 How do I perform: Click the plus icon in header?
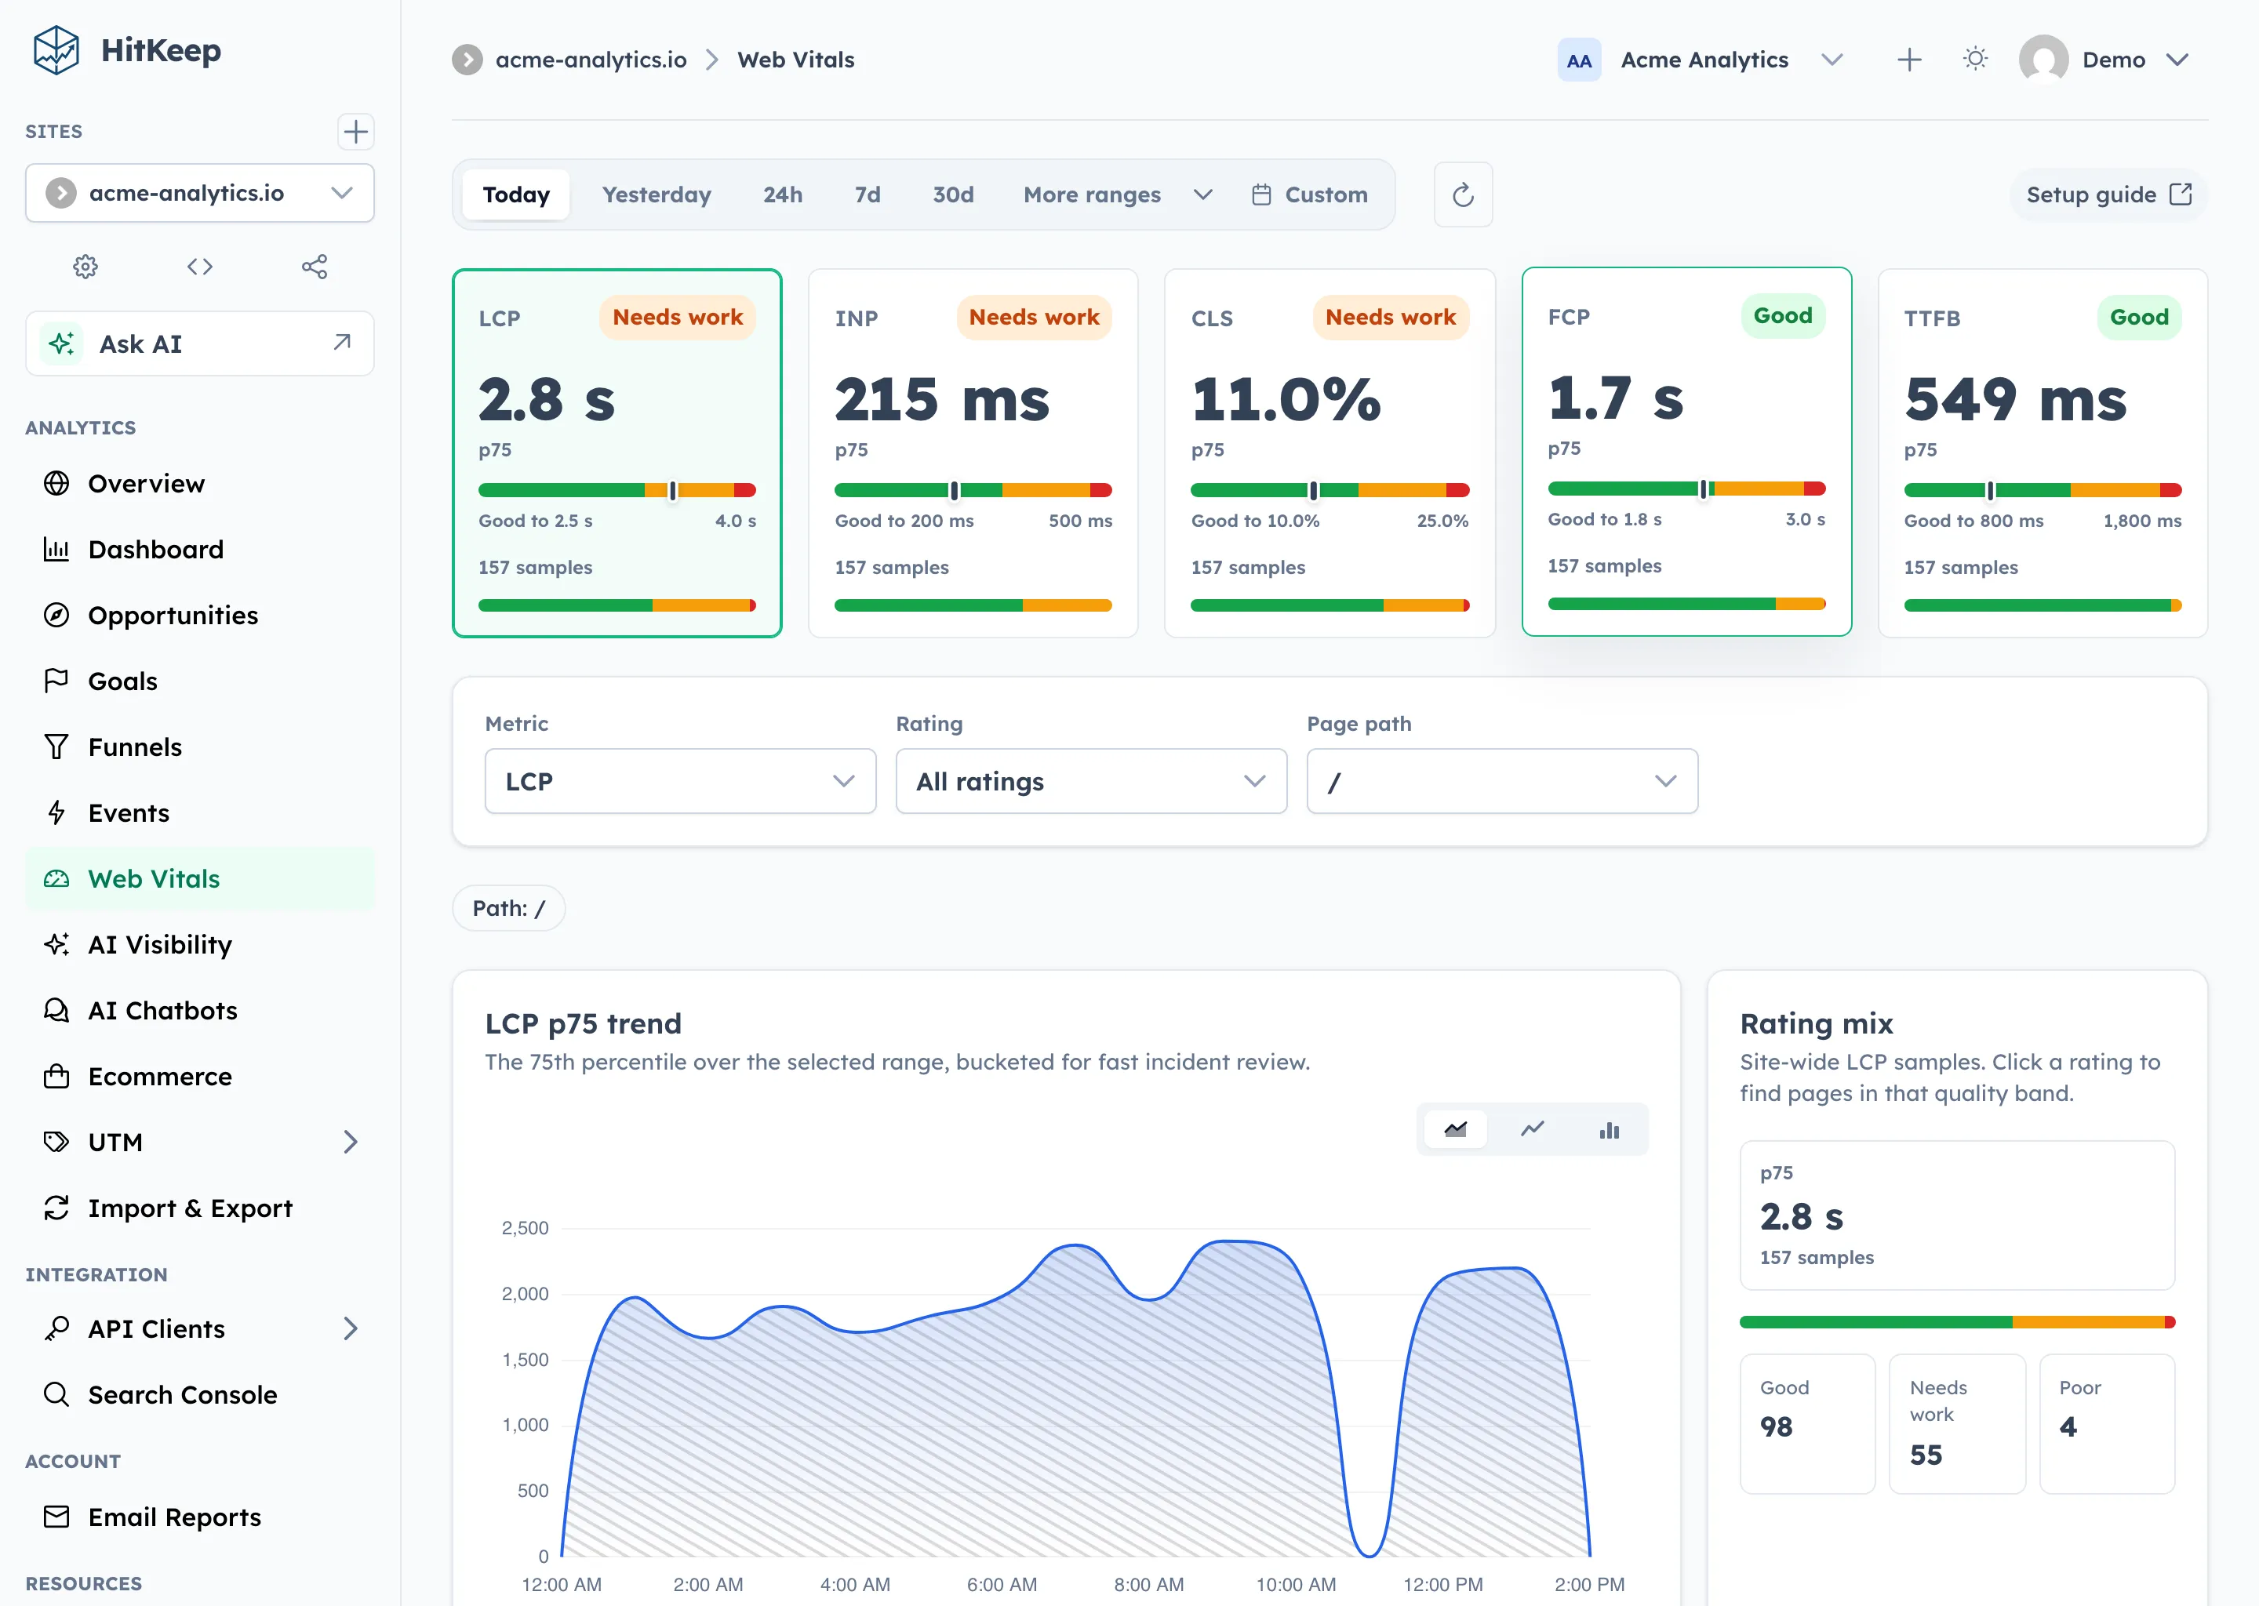click(1909, 60)
